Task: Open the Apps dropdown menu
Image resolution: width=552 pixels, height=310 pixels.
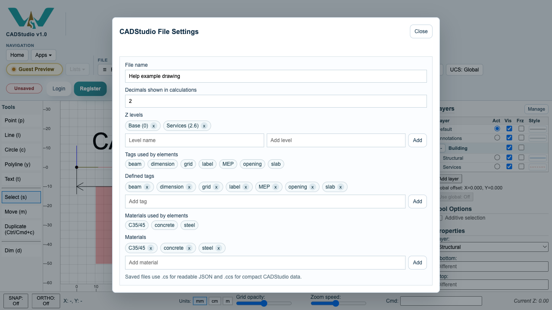Action: click(44, 55)
